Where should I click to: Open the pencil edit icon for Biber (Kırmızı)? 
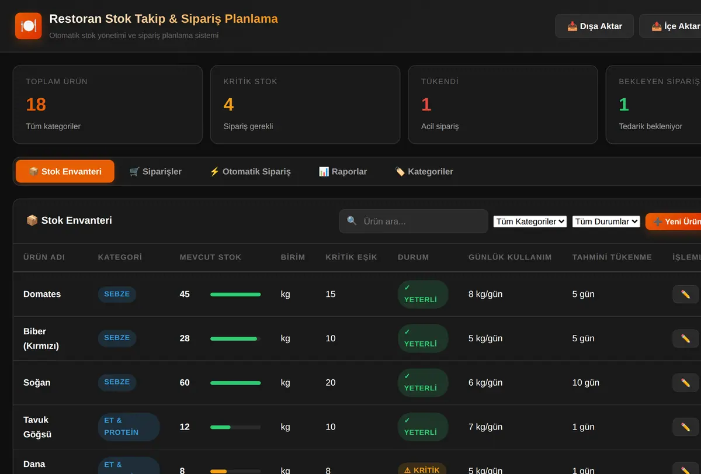(x=686, y=338)
